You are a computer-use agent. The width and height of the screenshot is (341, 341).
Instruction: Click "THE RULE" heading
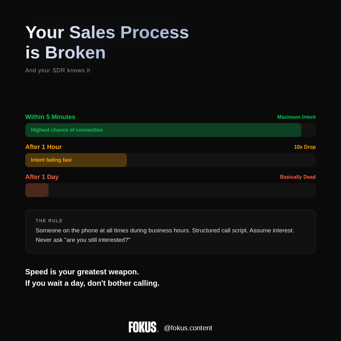[49, 221]
